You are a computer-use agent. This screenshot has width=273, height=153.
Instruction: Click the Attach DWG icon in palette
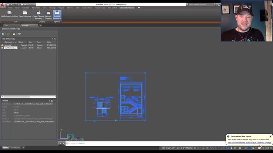coord(3,34)
